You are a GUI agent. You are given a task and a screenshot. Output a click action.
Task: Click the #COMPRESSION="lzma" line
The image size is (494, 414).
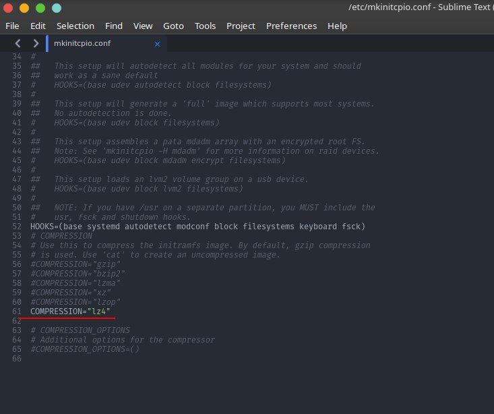(75, 283)
